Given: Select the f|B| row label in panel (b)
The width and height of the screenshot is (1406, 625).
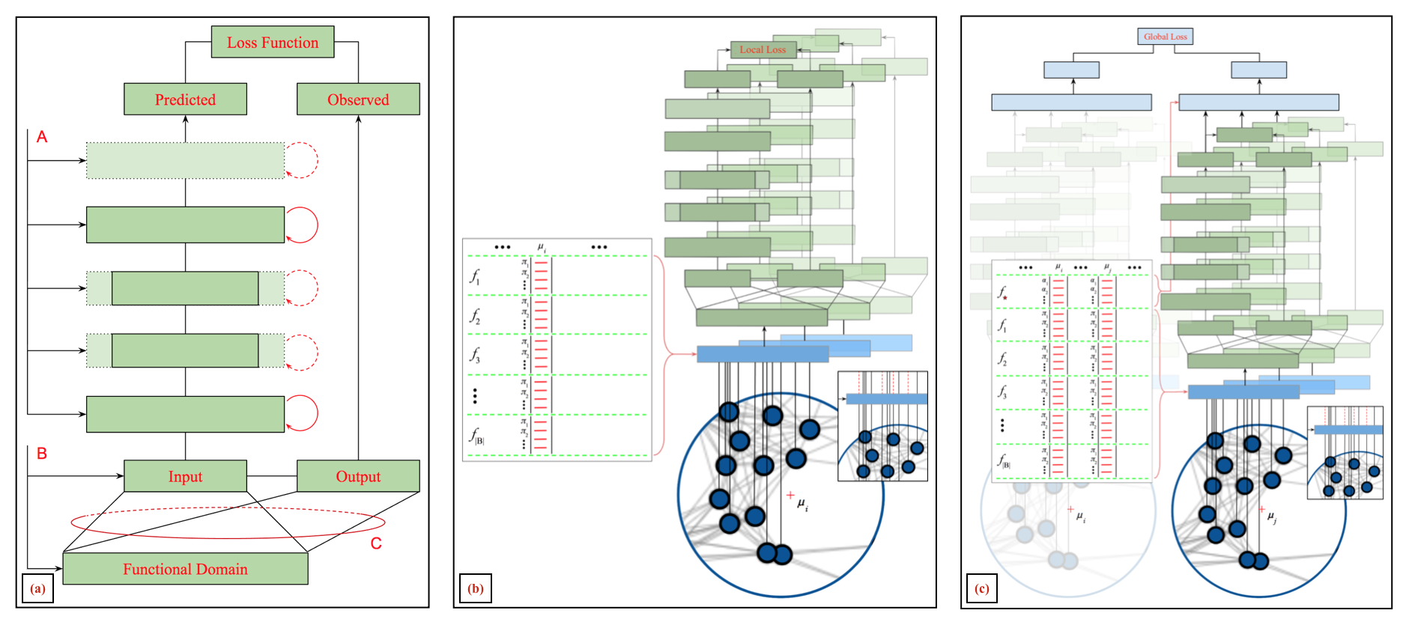Looking at the screenshot, I should [477, 436].
